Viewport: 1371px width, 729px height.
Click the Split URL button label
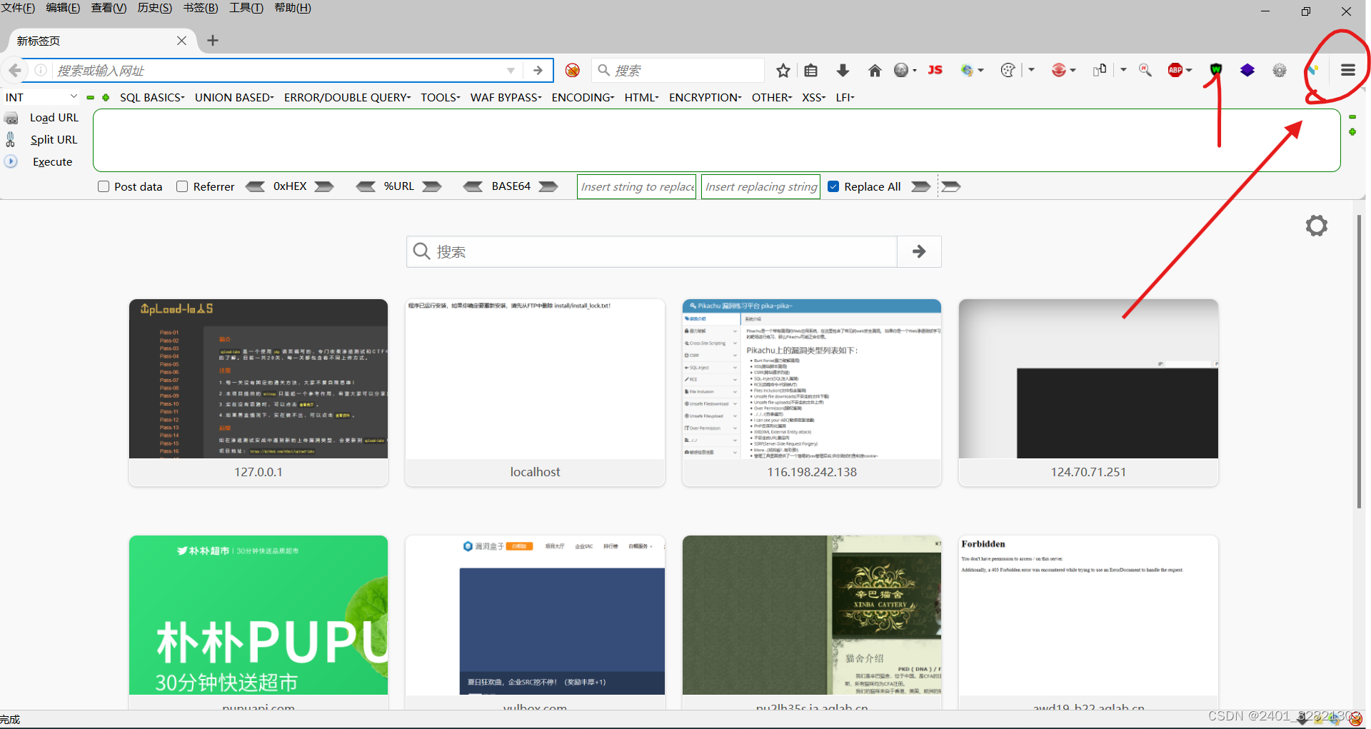[x=54, y=139]
